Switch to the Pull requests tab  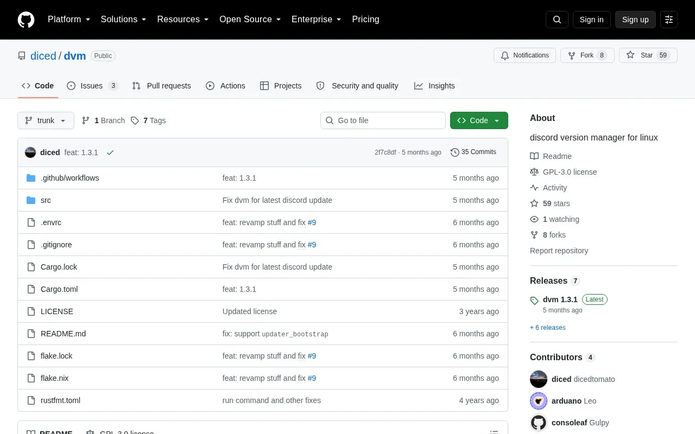161,86
